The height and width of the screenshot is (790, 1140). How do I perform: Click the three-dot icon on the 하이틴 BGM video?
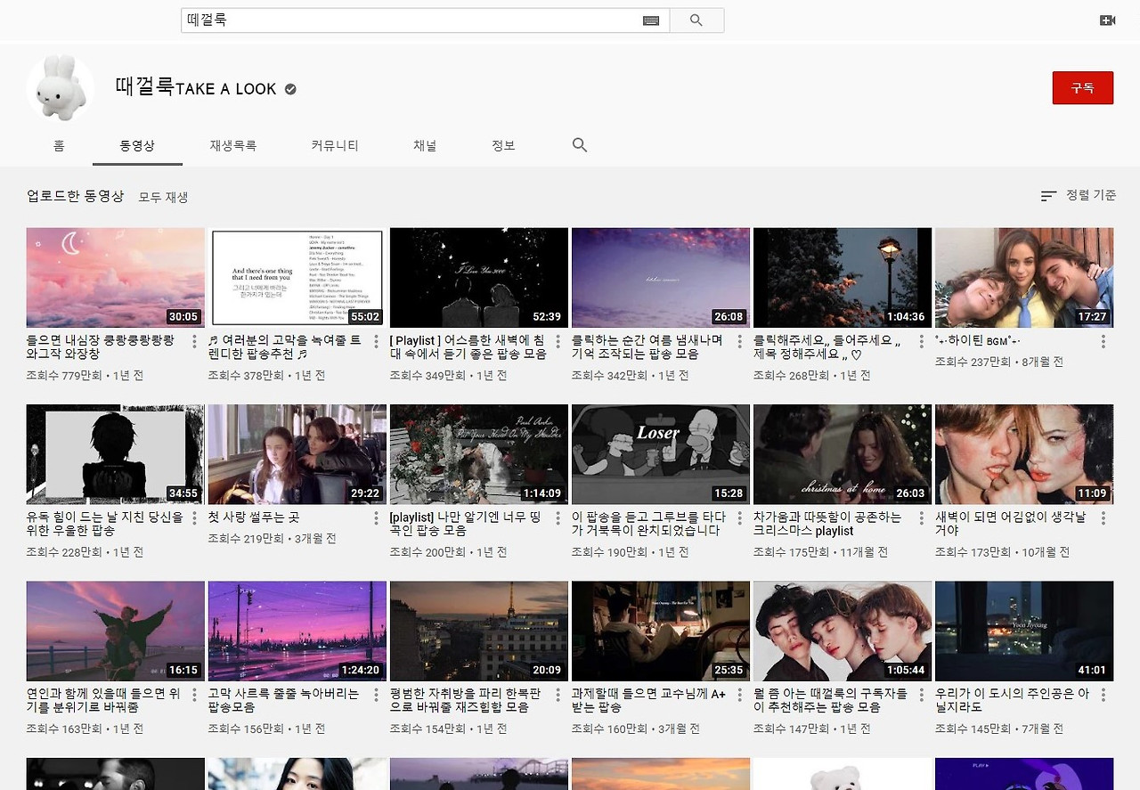pyautogui.click(x=1103, y=341)
